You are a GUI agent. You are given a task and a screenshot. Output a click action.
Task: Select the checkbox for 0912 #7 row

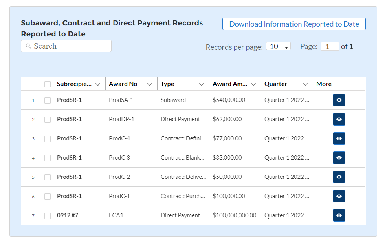(48, 216)
